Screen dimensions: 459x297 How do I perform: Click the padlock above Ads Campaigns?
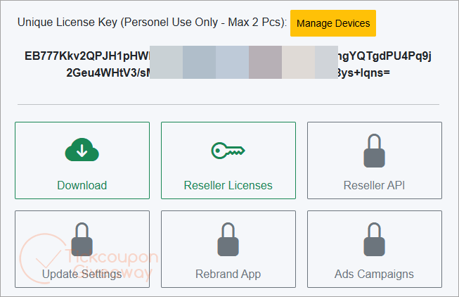click(374, 239)
